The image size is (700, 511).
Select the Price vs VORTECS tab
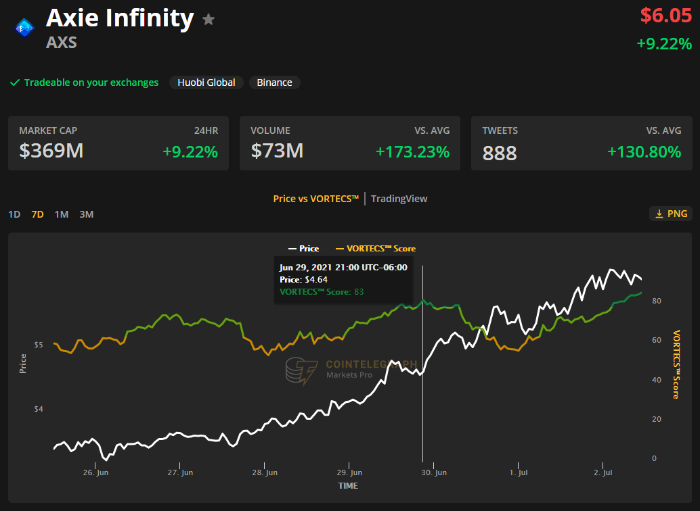click(315, 199)
